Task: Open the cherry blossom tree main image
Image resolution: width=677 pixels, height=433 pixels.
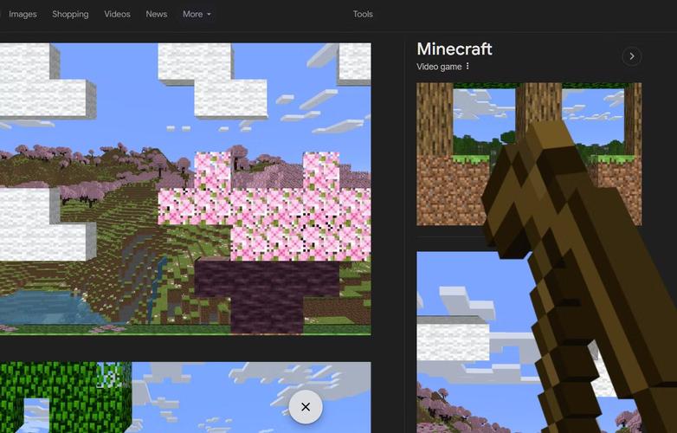Action: (185, 189)
